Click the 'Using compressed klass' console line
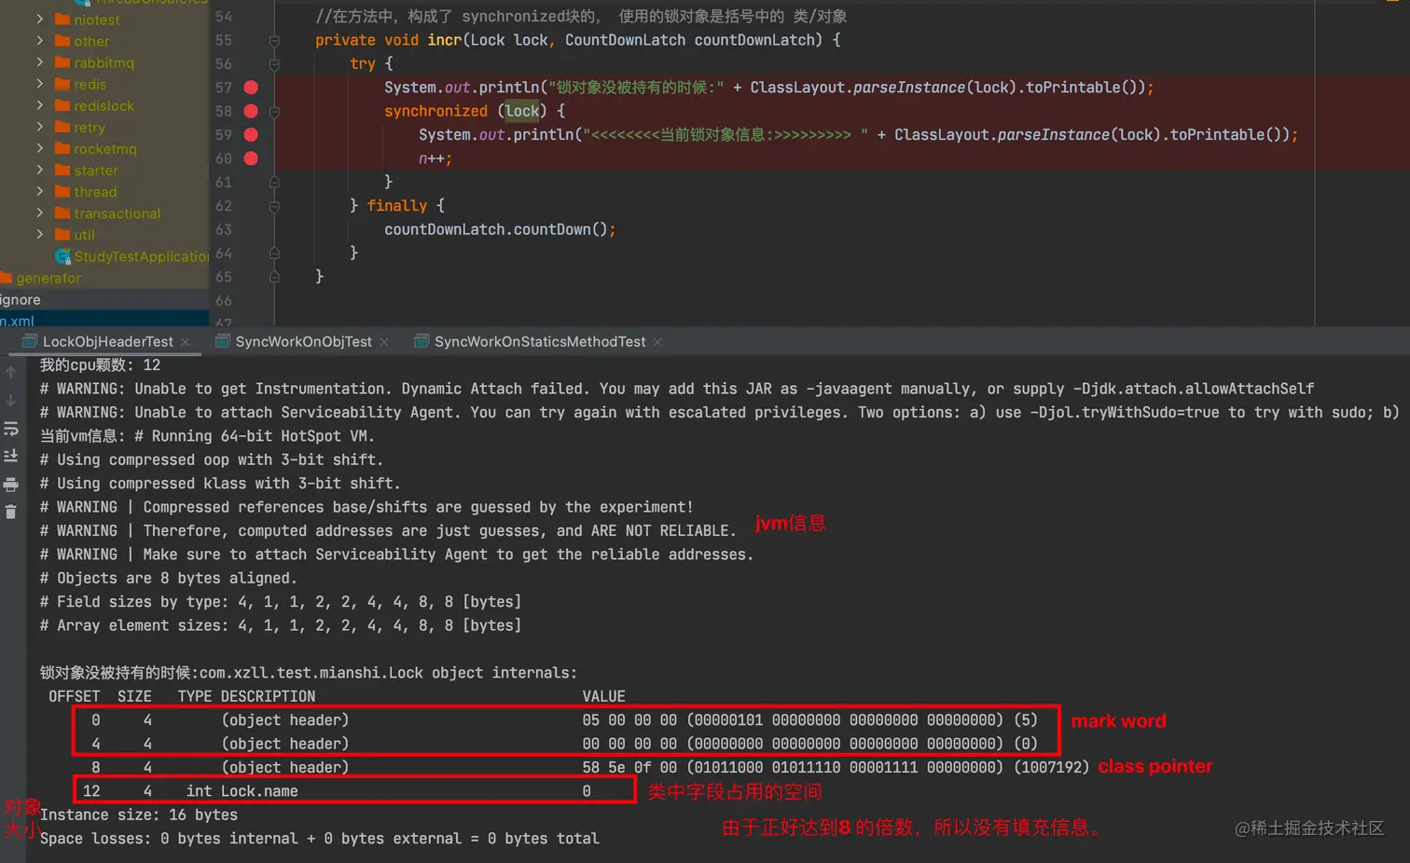 tap(220, 484)
